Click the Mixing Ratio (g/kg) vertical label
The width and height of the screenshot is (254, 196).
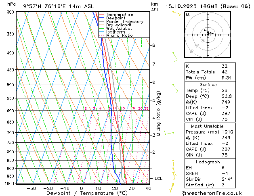158,113
